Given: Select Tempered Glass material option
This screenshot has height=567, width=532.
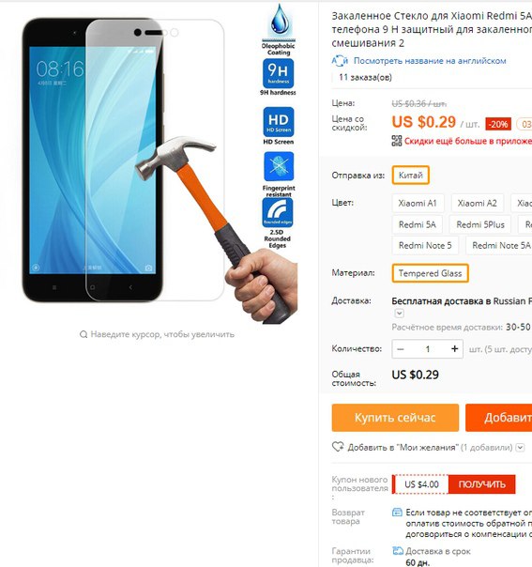Looking at the screenshot, I should coord(430,273).
